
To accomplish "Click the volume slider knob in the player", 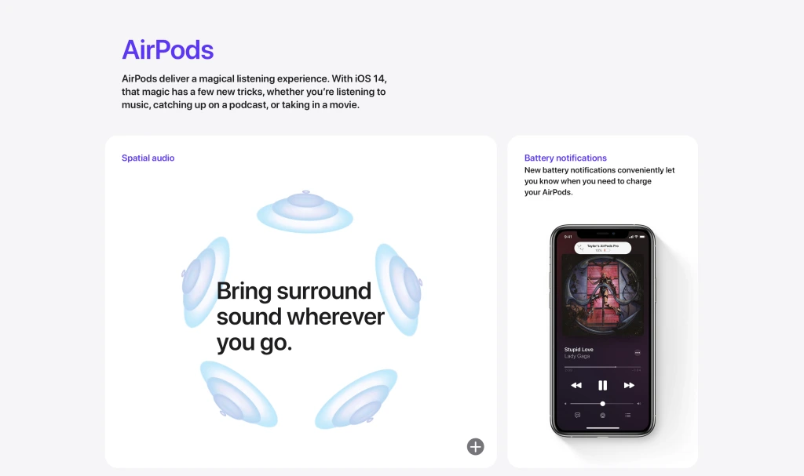I will tap(602, 404).
